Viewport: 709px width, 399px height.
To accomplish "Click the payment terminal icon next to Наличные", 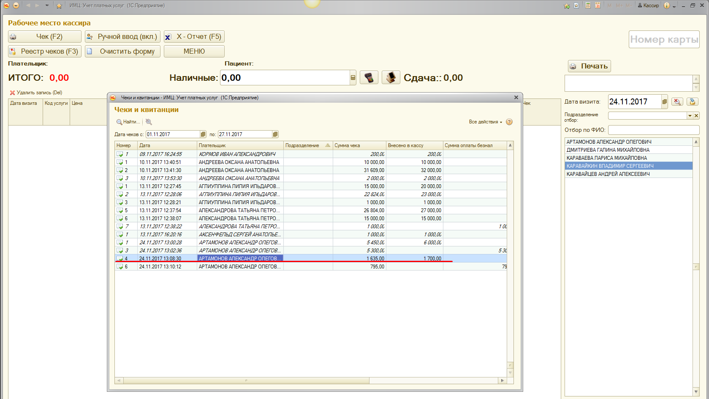I will pos(369,78).
